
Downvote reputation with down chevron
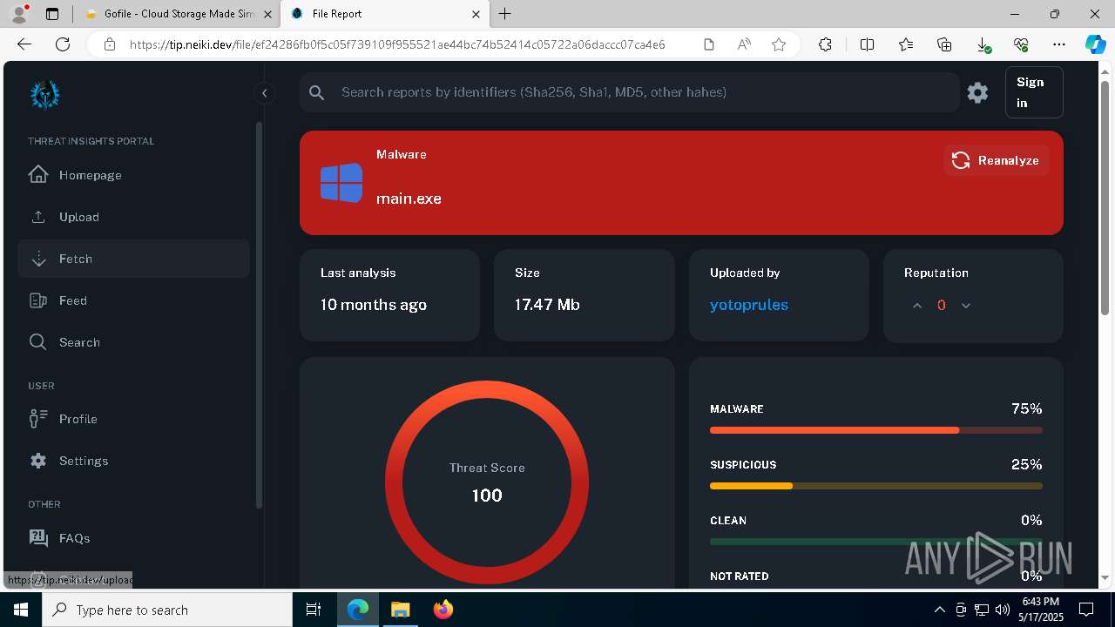pyautogui.click(x=965, y=306)
